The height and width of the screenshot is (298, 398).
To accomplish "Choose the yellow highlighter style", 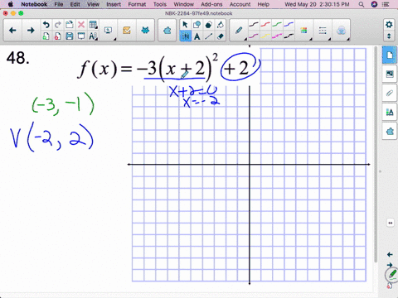I will 265,36.
